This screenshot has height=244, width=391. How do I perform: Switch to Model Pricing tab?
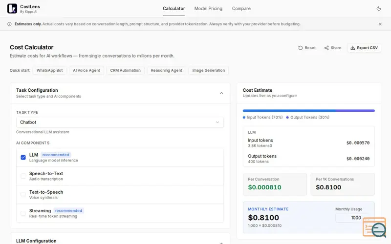pyautogui.click(x=208, y=8)
